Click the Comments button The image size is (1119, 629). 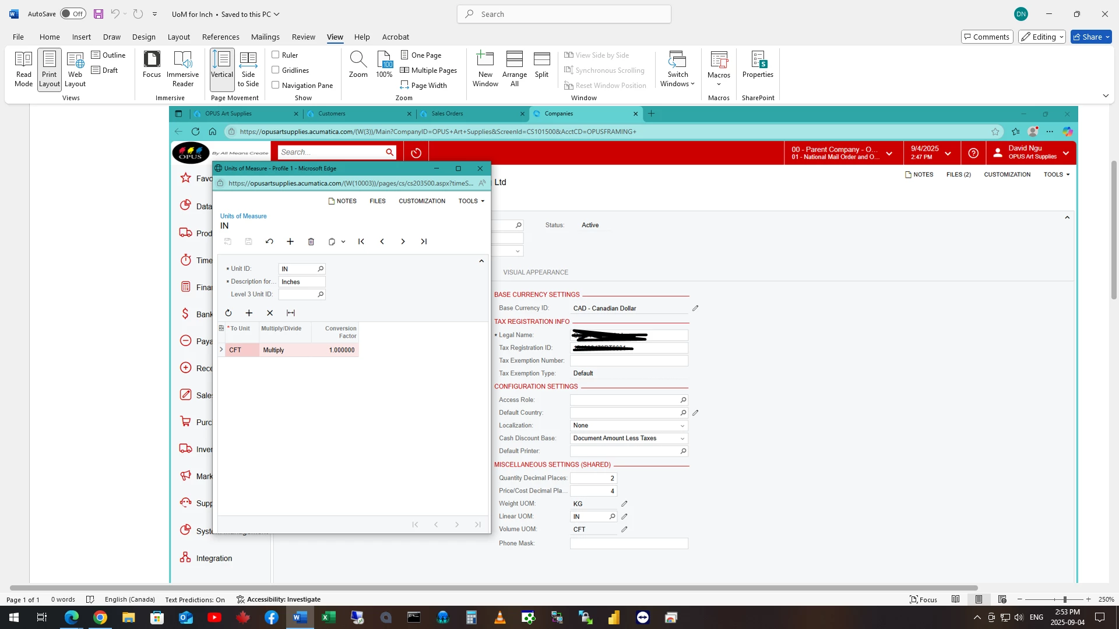pos(986,37)
